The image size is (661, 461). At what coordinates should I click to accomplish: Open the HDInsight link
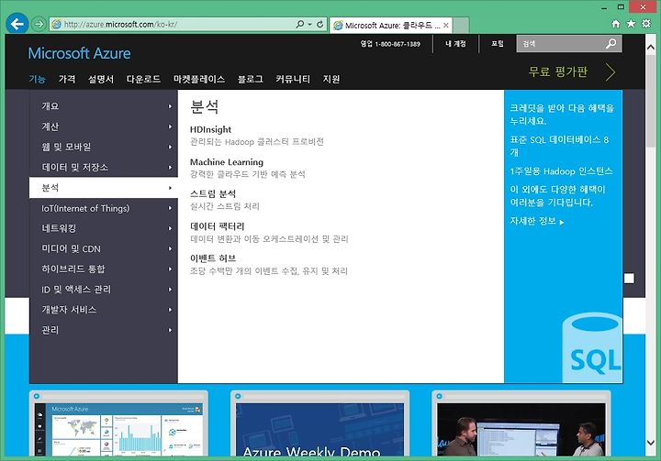click(211, 129)
